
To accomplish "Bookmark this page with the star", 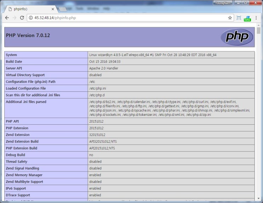I will tap(230, 18).
